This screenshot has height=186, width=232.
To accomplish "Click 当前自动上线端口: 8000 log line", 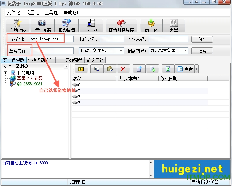I will [25, 163].
